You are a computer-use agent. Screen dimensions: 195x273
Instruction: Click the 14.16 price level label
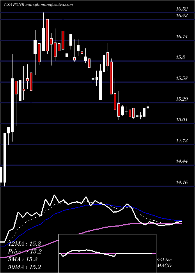182,182
